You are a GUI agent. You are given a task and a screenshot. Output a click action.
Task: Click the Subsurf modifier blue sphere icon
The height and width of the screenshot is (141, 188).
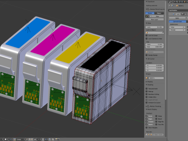(174, 14)
